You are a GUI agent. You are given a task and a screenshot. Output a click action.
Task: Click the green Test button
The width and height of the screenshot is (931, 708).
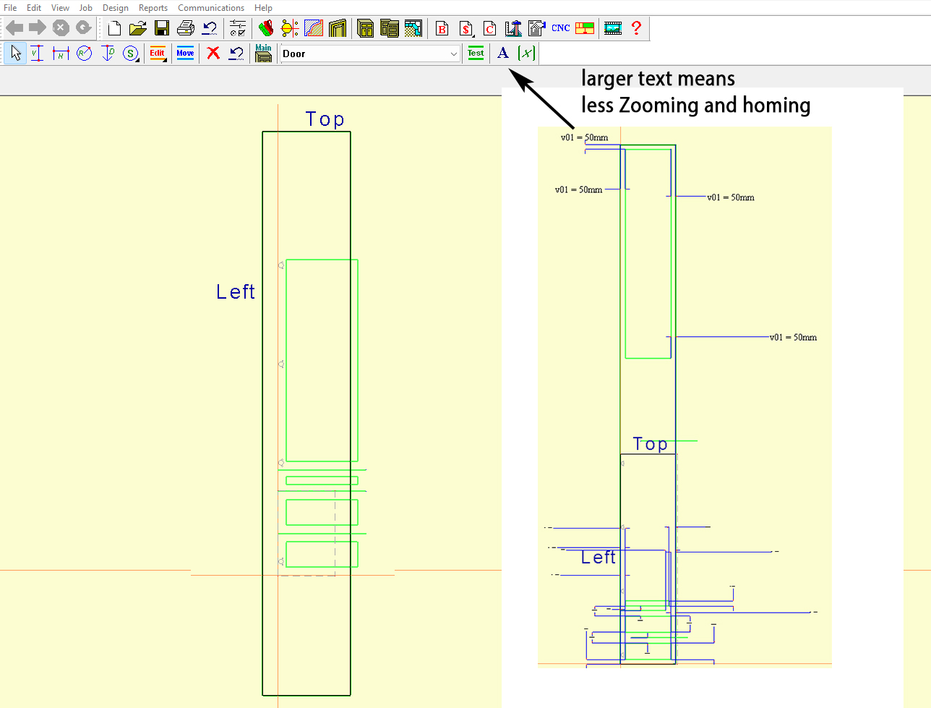pos(476,54)
